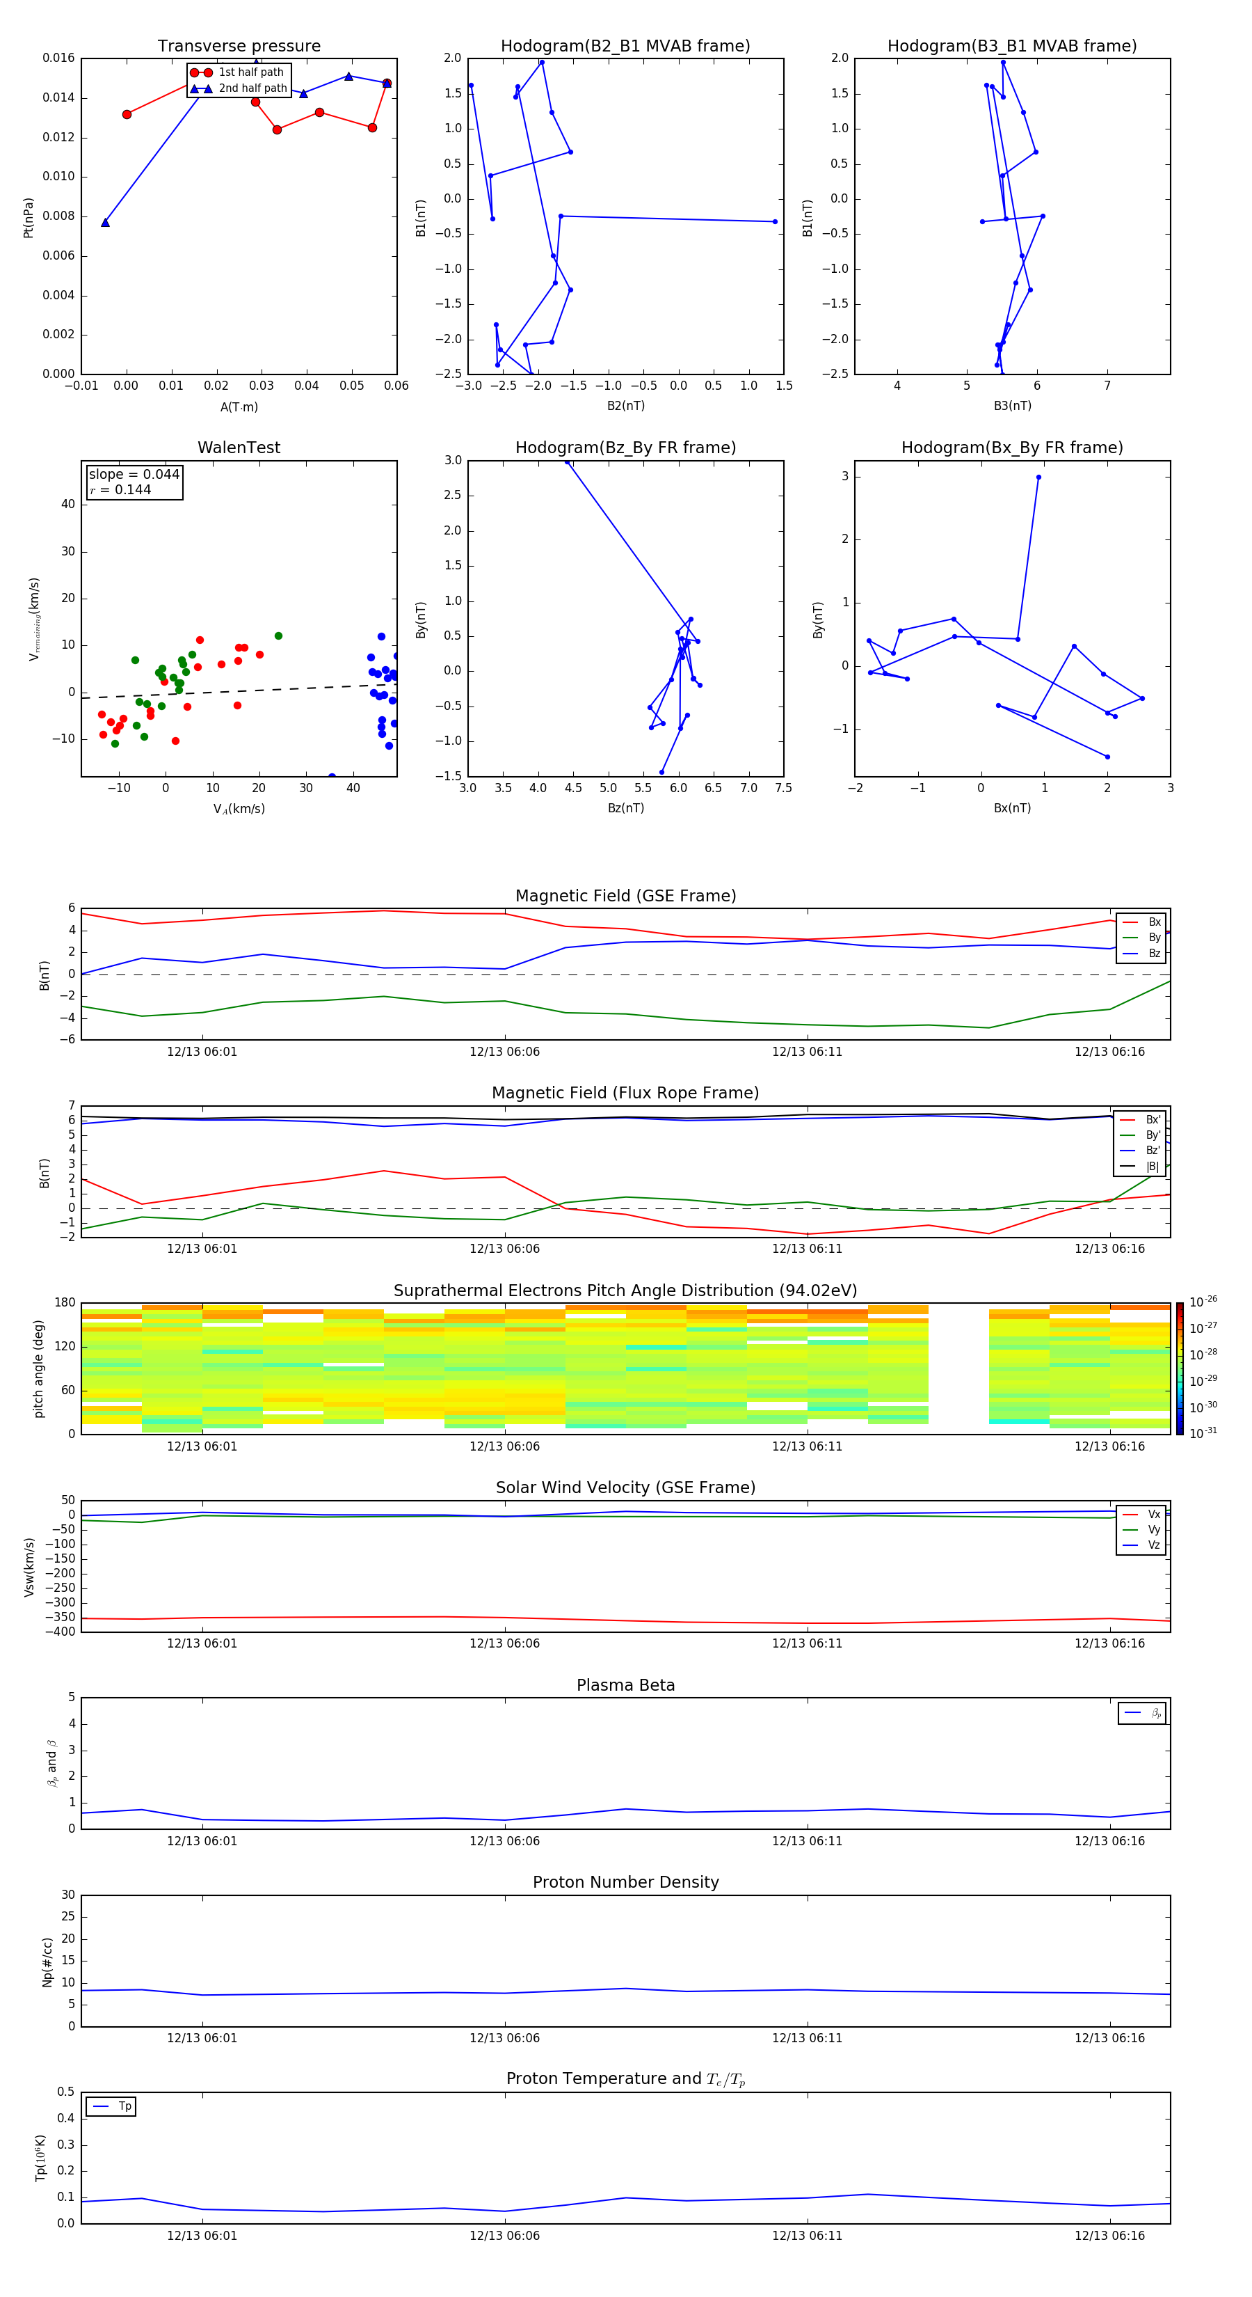Click the "Hodogram(Bx_By FR frame)" title

[1012, 448]
